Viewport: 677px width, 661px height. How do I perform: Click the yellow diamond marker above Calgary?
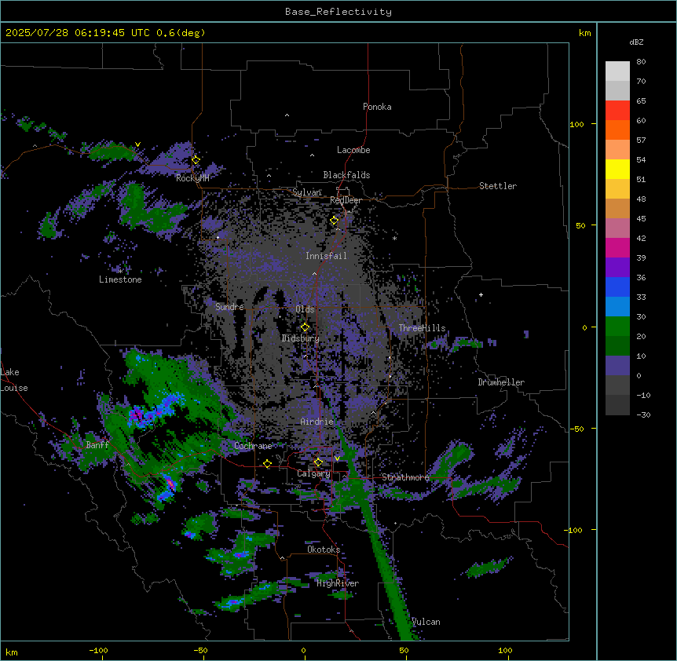[318, 462]
